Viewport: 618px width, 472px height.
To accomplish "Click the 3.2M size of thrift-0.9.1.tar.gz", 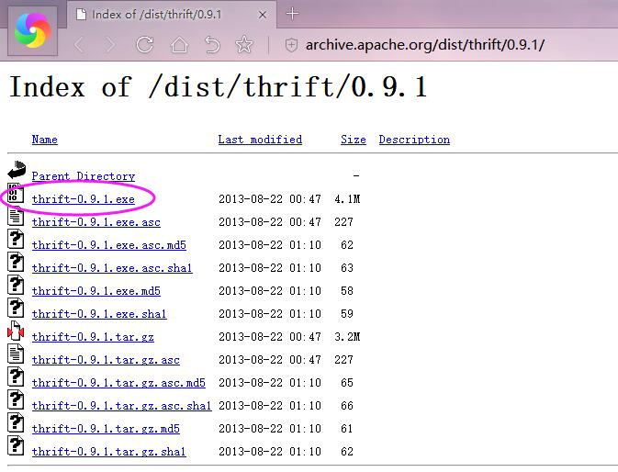I will pos(347,336).
